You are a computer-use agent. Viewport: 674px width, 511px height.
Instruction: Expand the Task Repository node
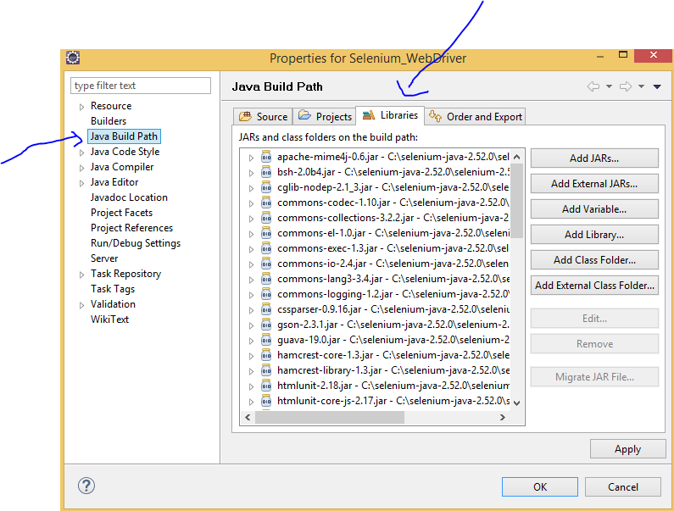coord(81,275)
